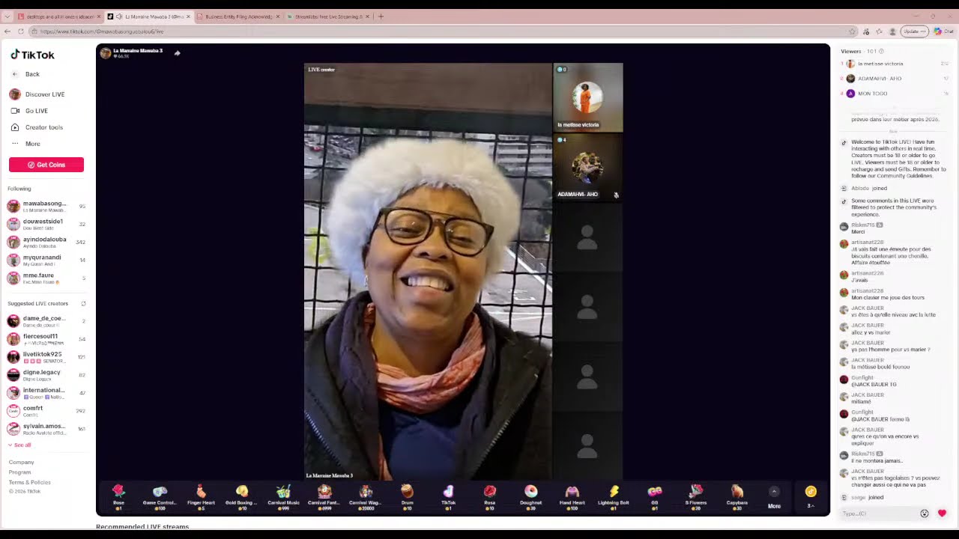This screenshot has height=539, width=959.
Task: Open the Copilot Chat button
Action: (x=943, y=31)
